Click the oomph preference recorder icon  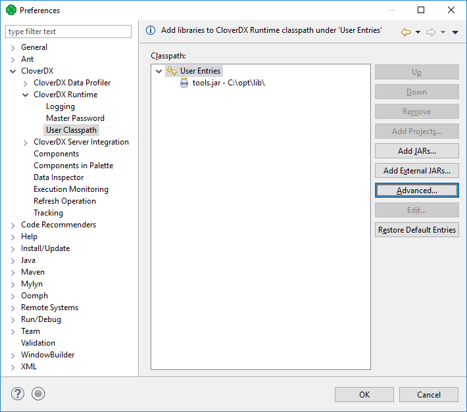coord(38,394)
